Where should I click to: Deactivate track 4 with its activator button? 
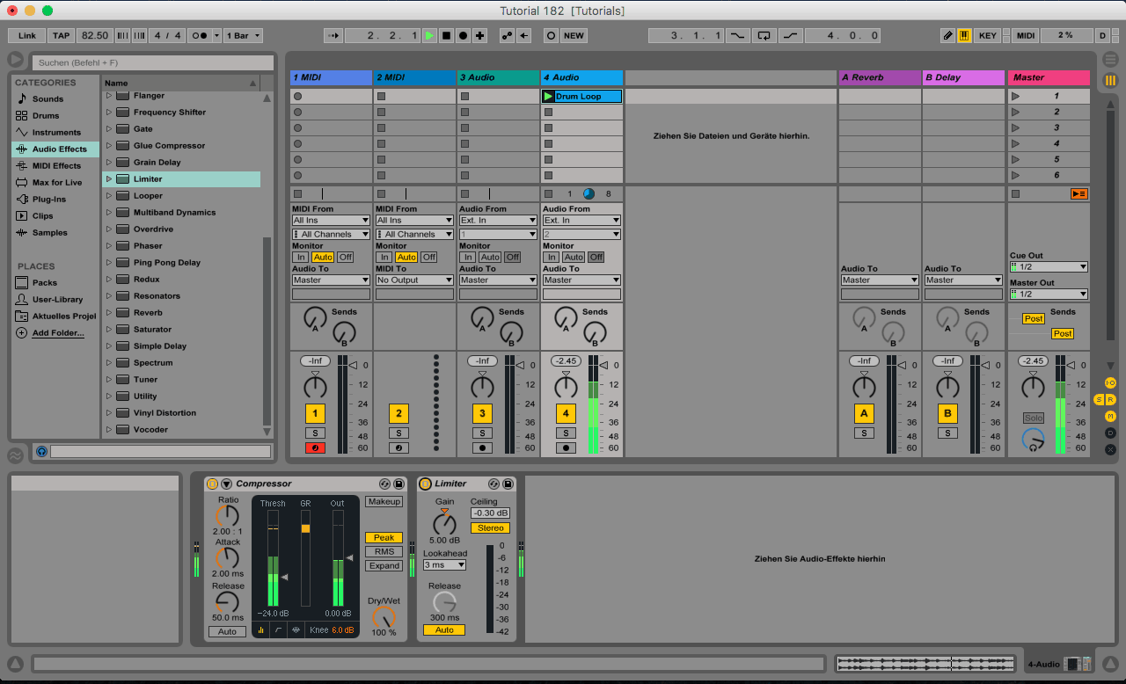point(566,414)
